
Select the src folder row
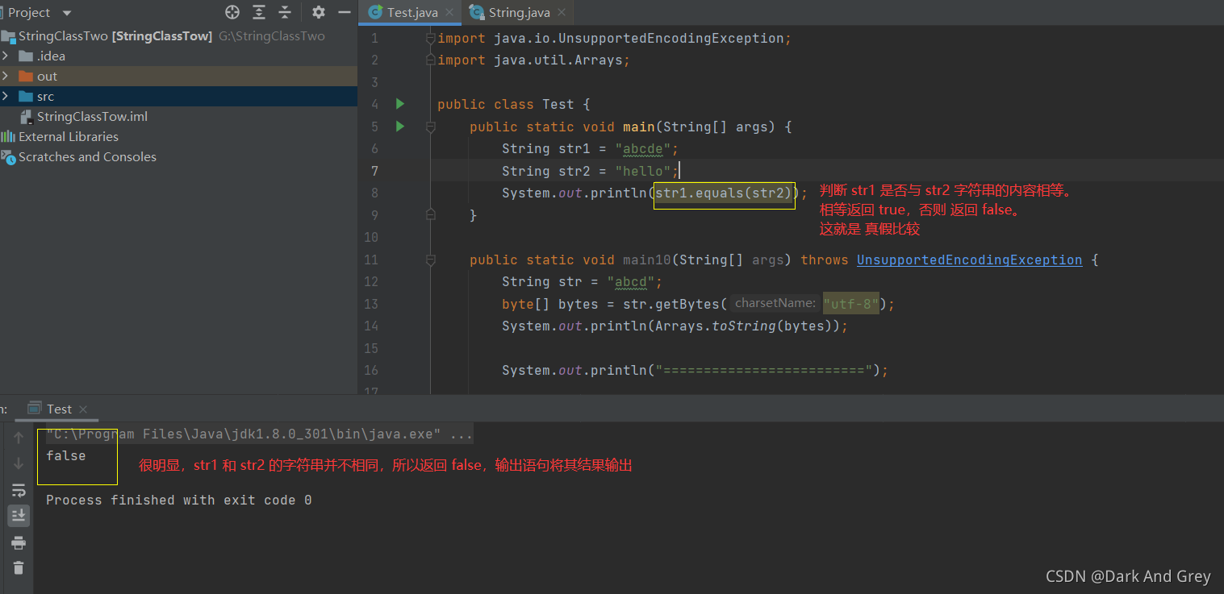point(178,96)
